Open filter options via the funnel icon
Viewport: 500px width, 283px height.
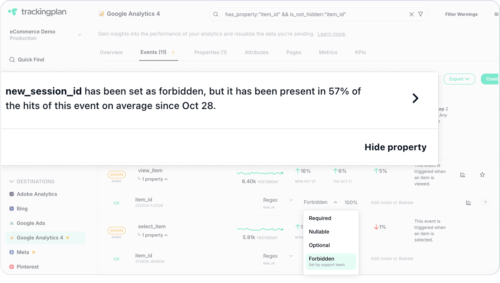[x=420, y=14]
